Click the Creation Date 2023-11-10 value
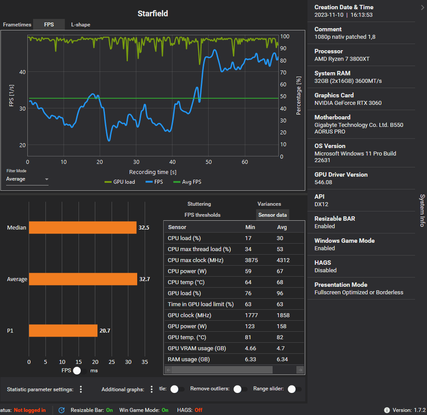Viewport: 427px width, 415px height. point(343,15)
